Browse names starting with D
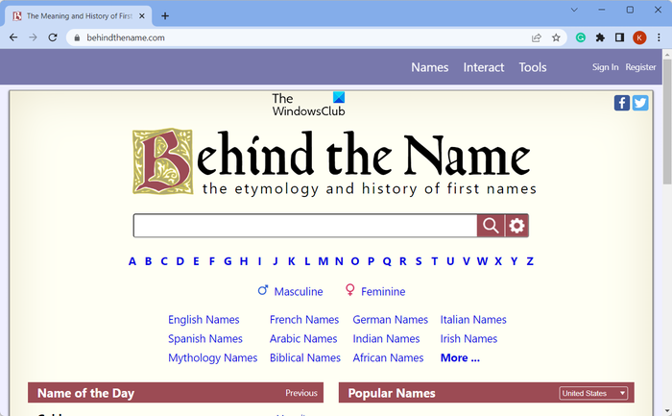This screenshot has width=672, height=416. (180, 261)
